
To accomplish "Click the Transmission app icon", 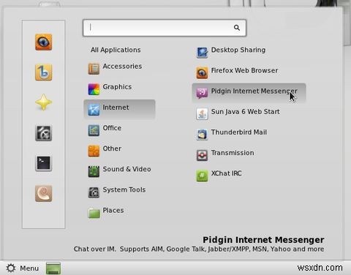I will (202, 155).
